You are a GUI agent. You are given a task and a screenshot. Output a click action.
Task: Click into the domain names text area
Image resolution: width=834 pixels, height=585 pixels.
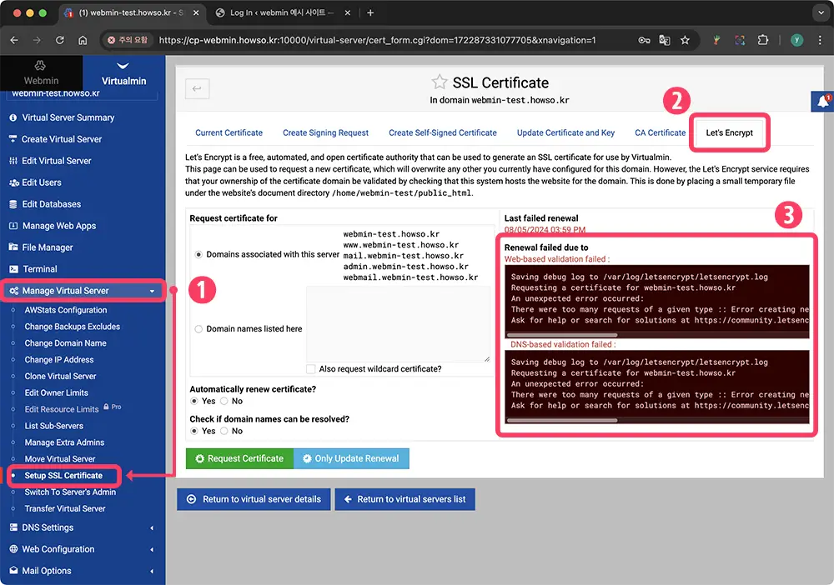398,324
